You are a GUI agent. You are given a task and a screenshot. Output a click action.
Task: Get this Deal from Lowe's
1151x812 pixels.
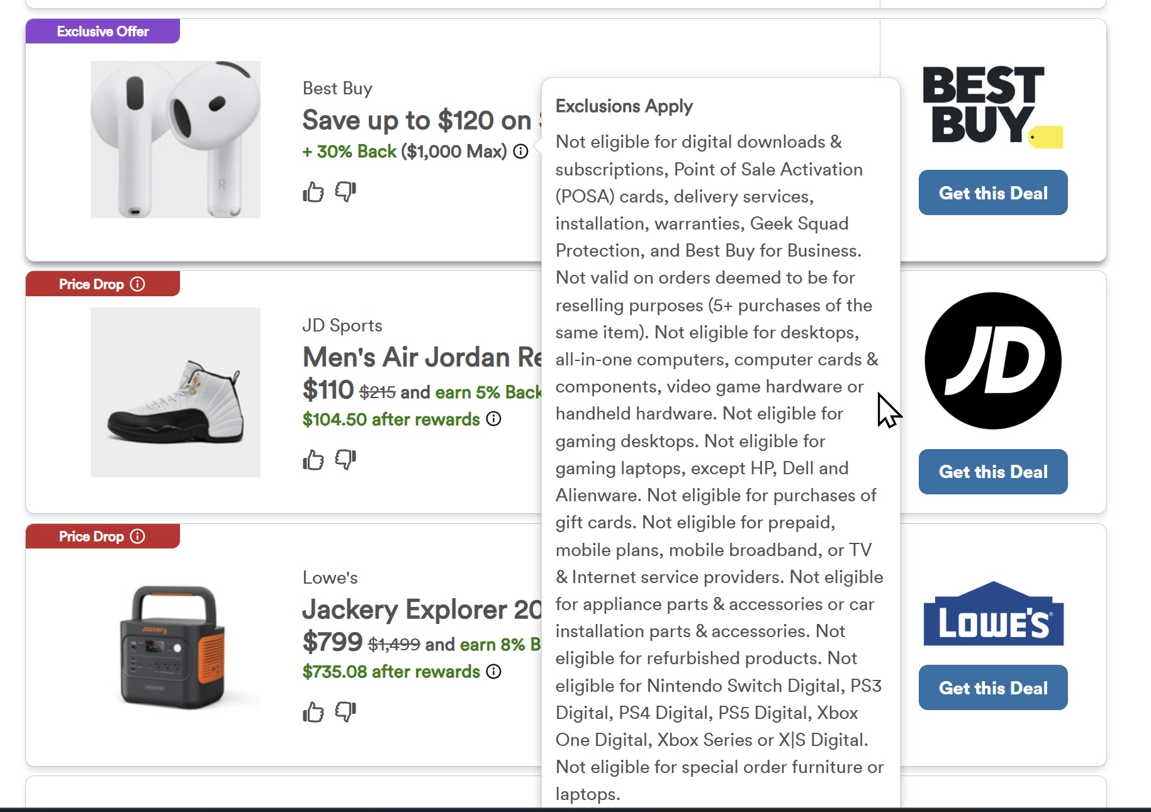pos(992,687)
